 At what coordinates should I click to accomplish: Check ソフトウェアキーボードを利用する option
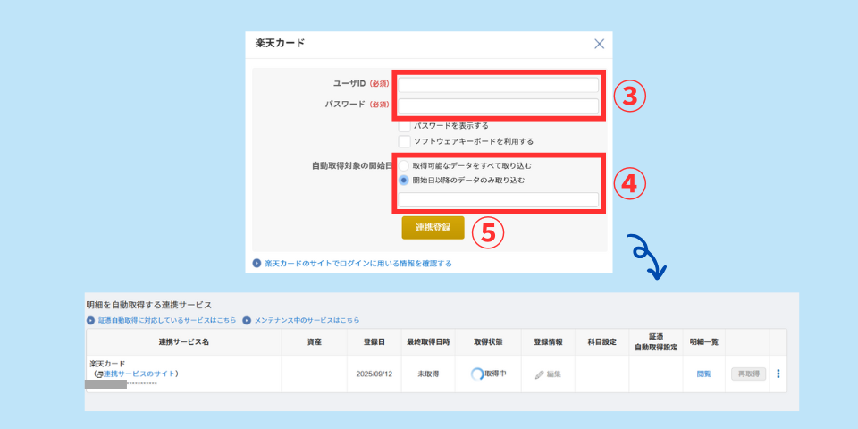pyautogui.click(x=405, y=141)
